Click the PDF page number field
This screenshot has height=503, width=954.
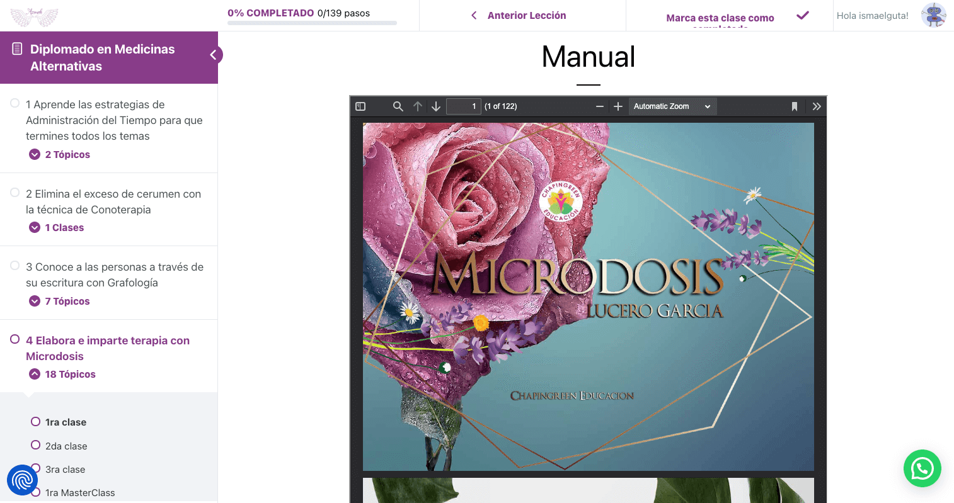[463, 106]
